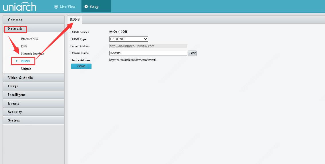Image resolution: width=325 pixels, height=164 pixels.
Task: Open the DDNS Type dropdown
Action: [129, 39]
